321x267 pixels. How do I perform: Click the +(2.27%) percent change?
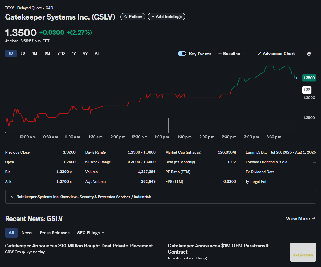click(x=80, y=32)
